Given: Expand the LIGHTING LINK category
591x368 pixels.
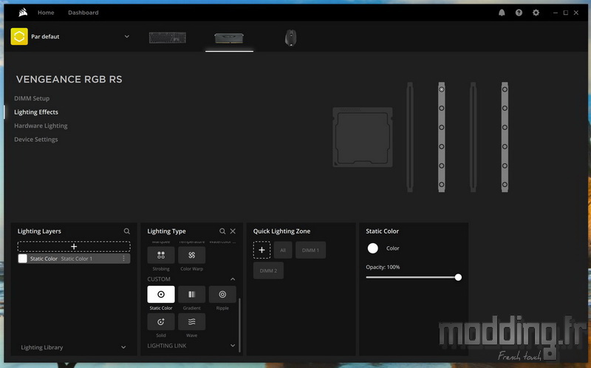Looking at the screenshot, I should (233, 345).
